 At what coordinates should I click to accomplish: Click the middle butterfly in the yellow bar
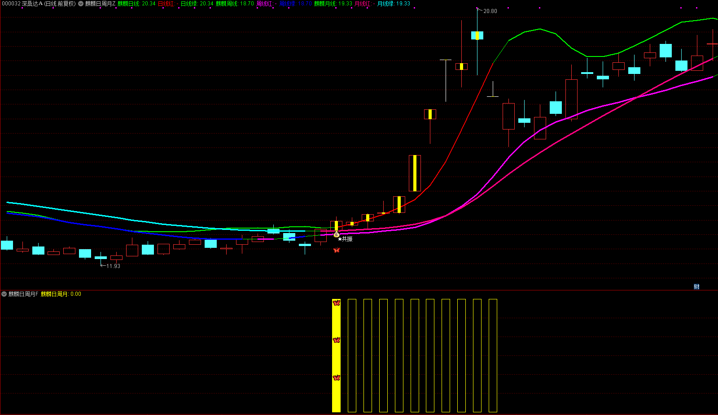click(337, 340)
